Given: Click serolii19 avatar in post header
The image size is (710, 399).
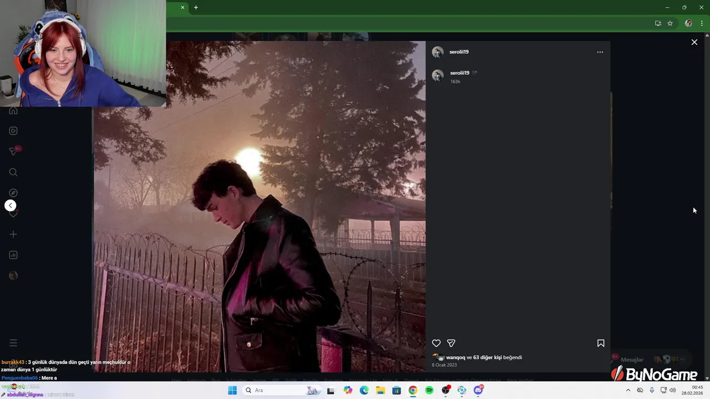Looking at the screenshot, I should (x=438, y=52).
